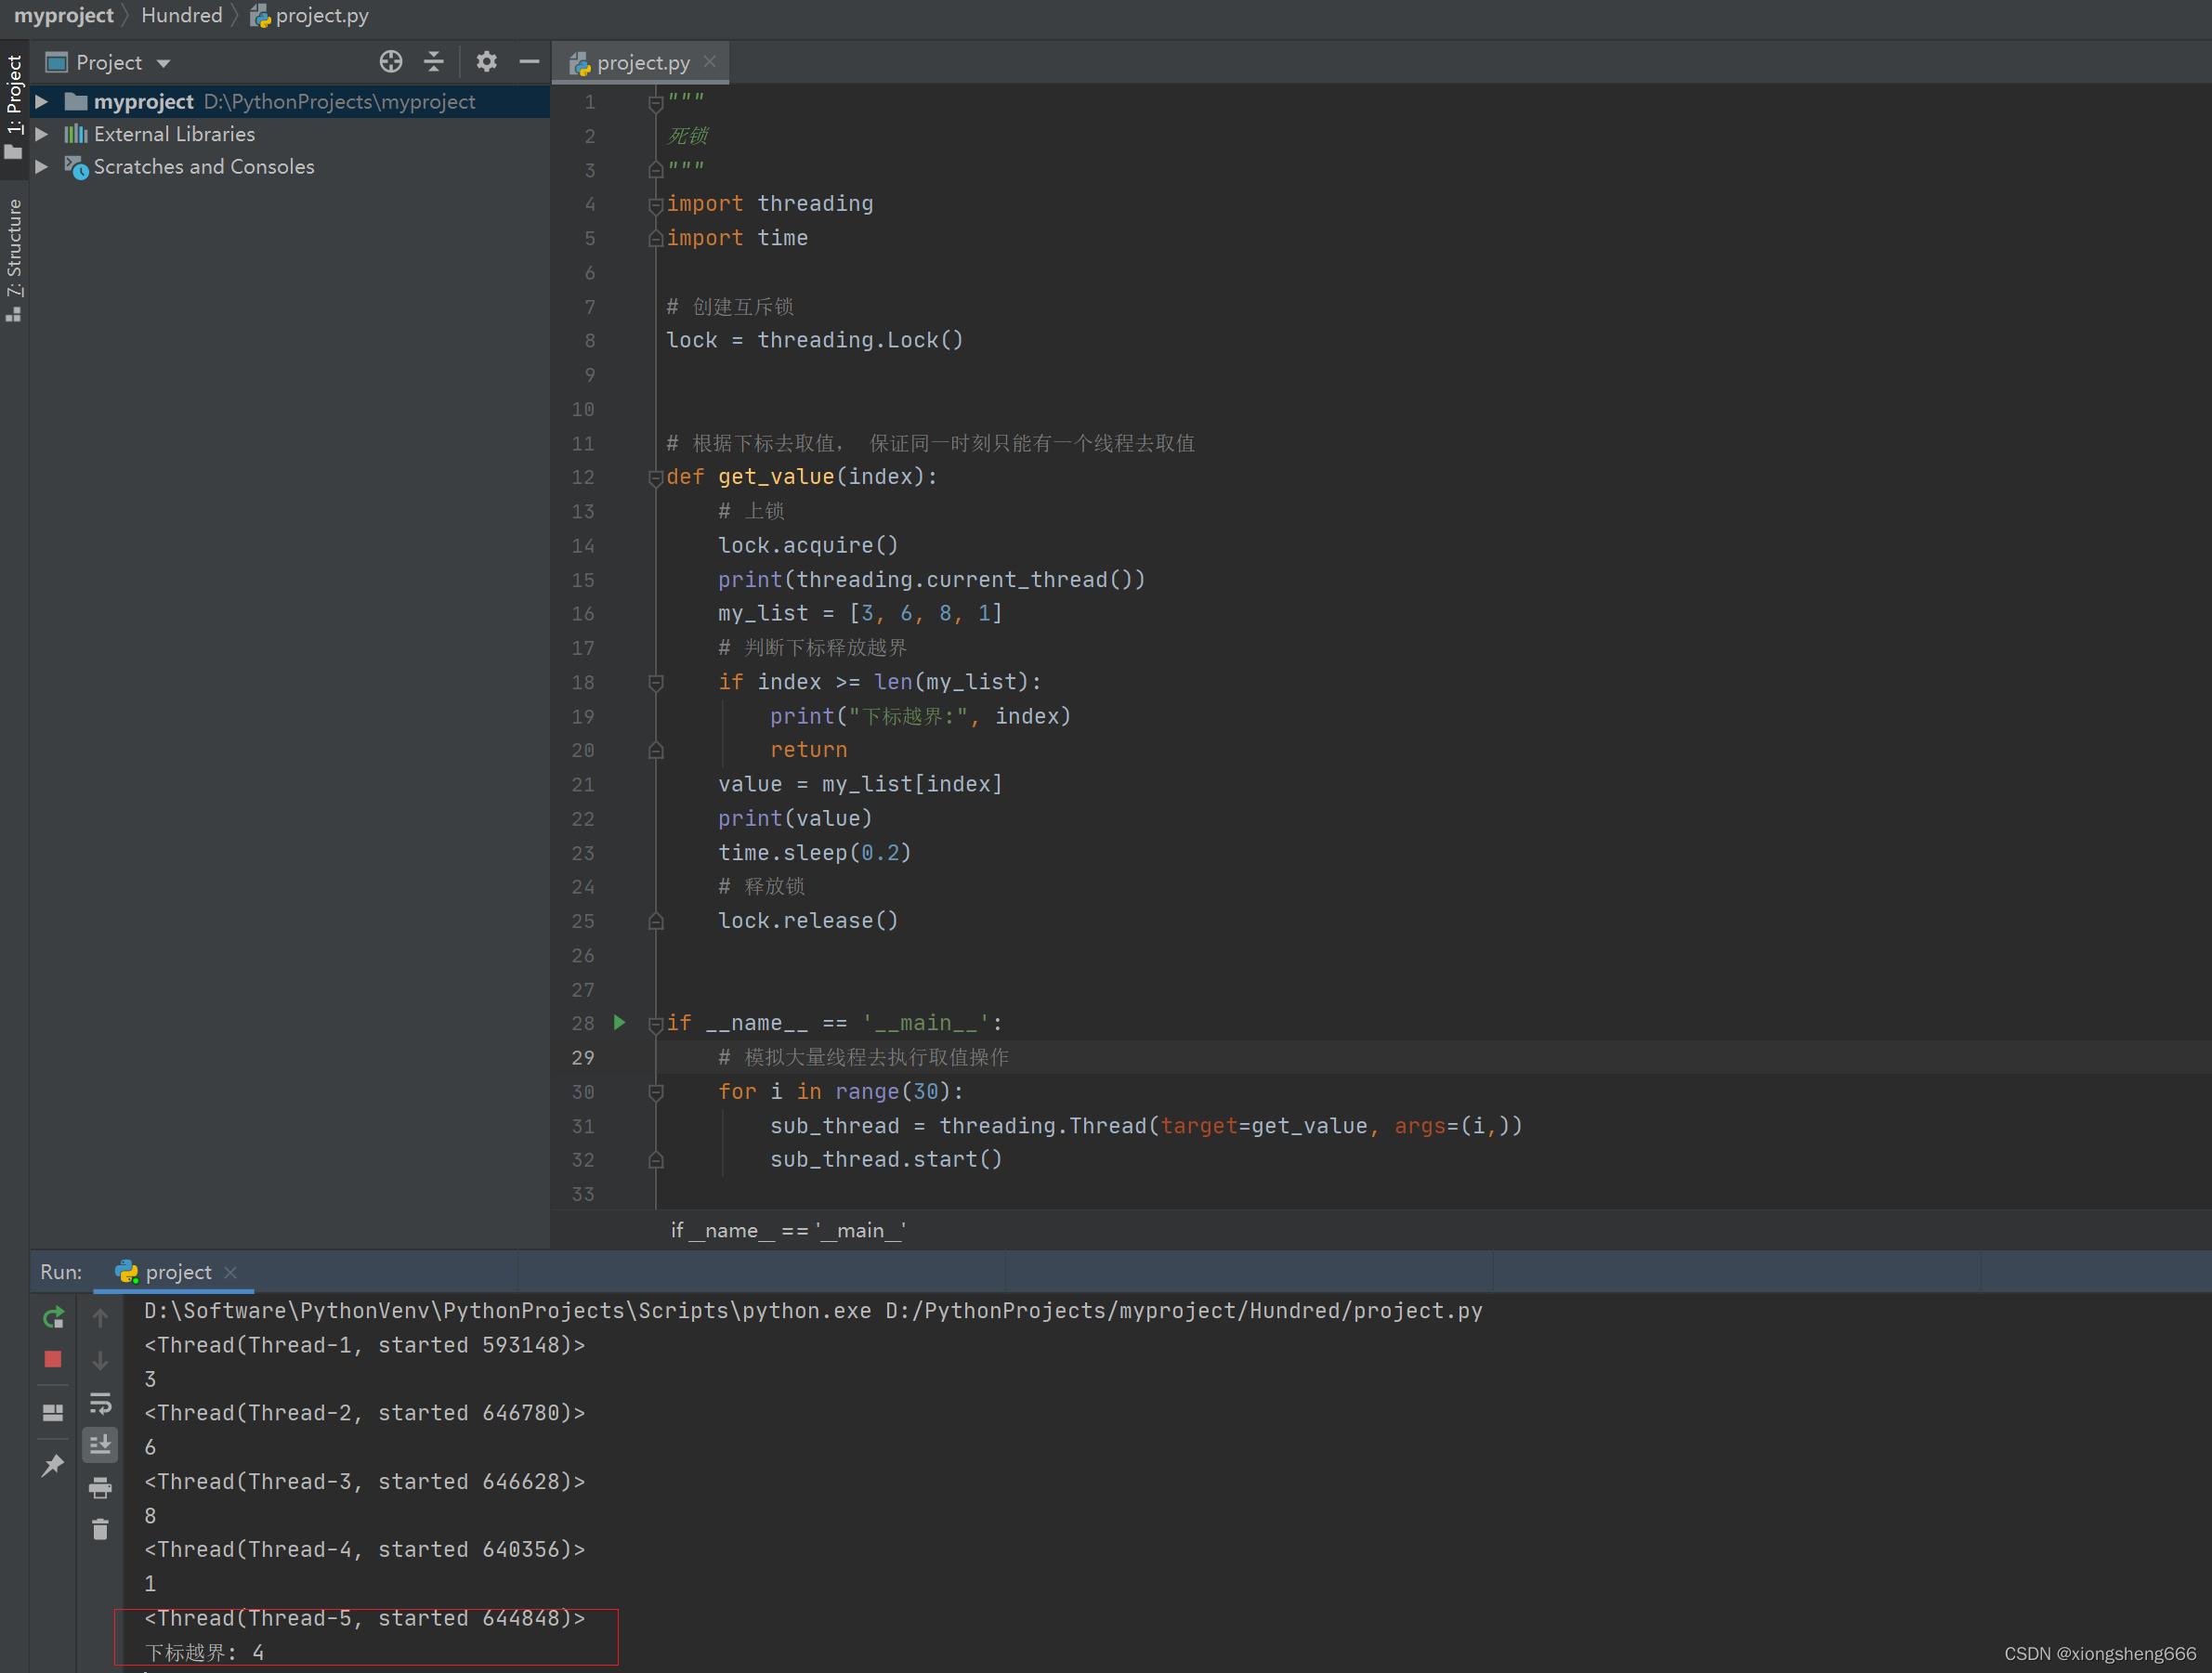Click the print console output icon
The width and height of the screenshot is (2212, 1673).
point(100,1488)
